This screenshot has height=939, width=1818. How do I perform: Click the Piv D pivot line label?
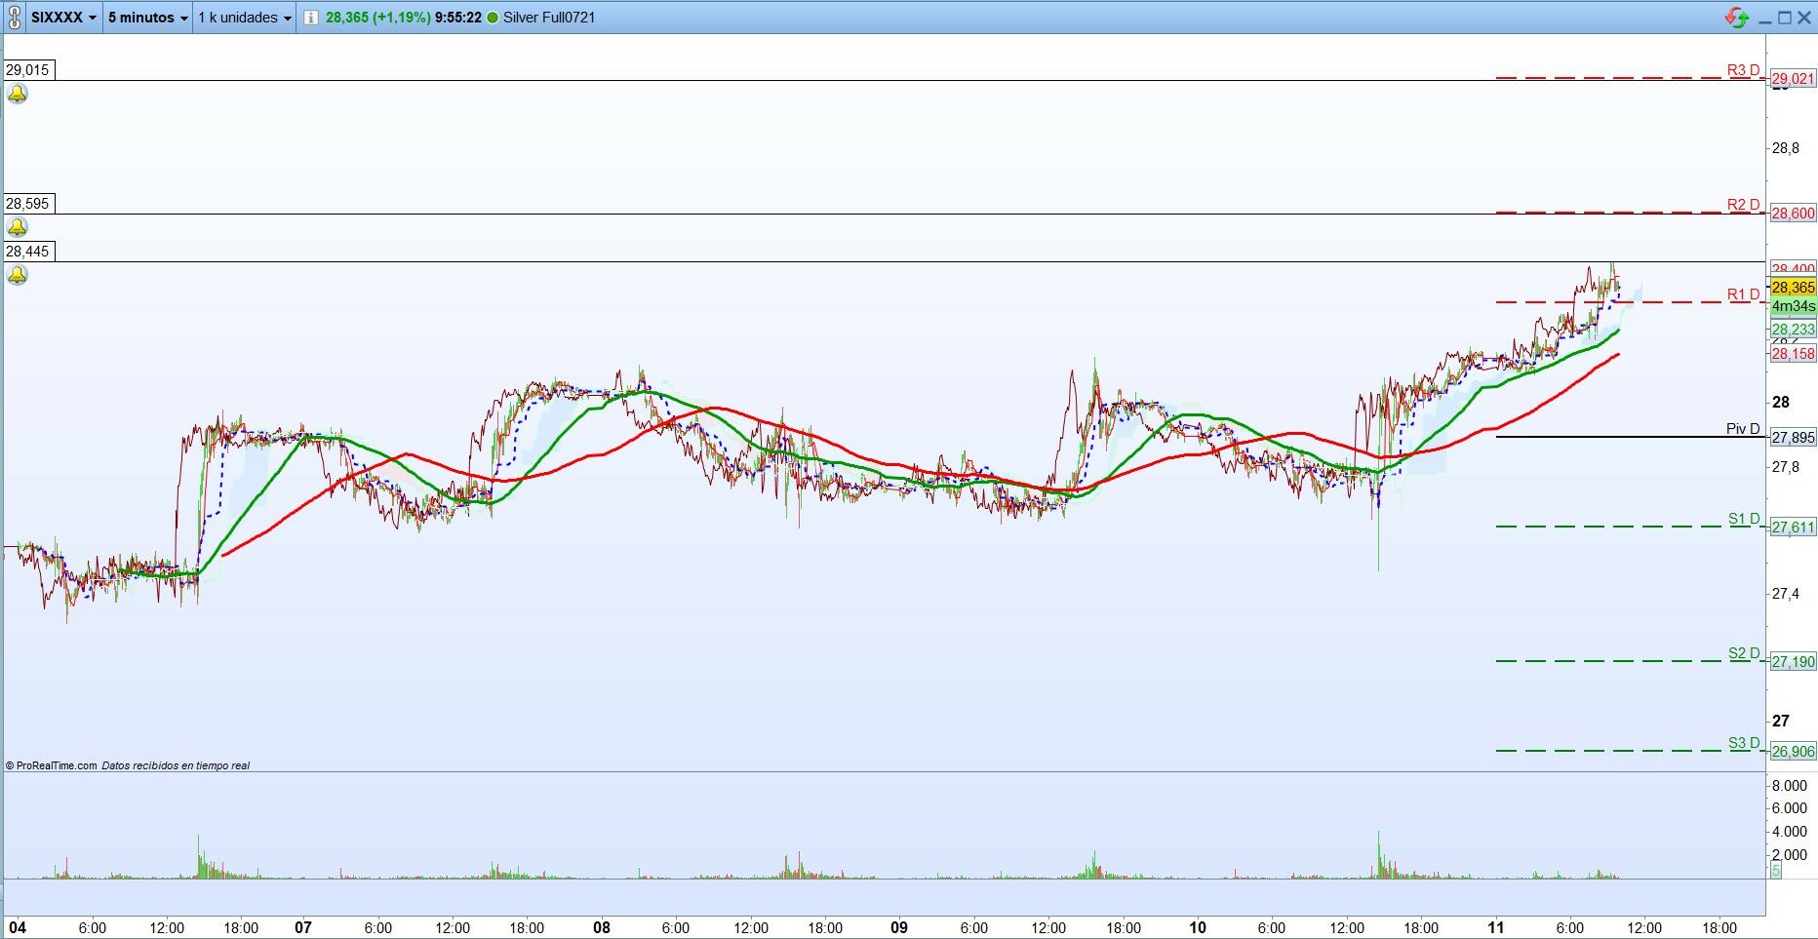coord(1743,429)
